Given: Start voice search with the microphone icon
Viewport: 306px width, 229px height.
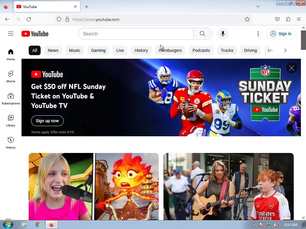Looking at the screenshot, I should pos(223,34).
